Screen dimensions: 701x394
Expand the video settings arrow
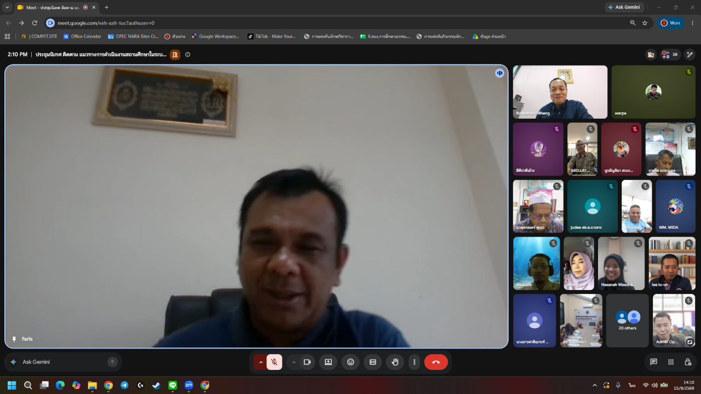click(294, 362)
